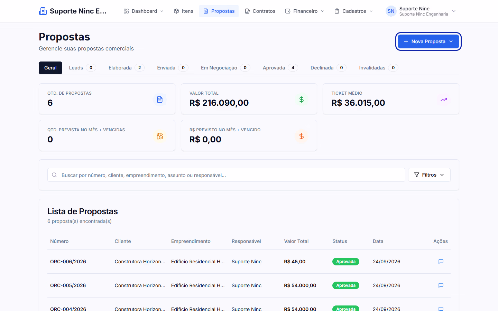The width and height of the screenshot is (498, 311).
Task: Navigate to Contratos
Action: tap(260, 11)
